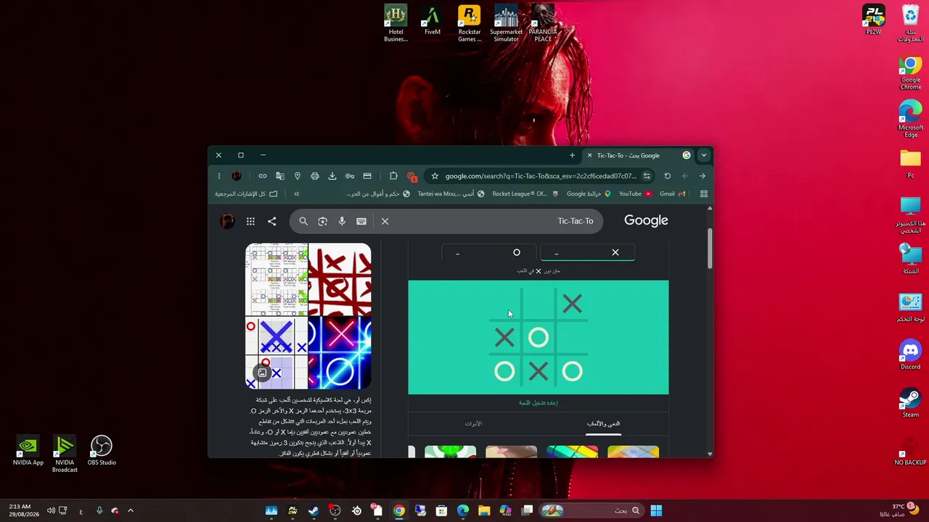Open the apps grid icon in bookmarks bar
This screenshot has height=522, width=929.
[703, 194]
